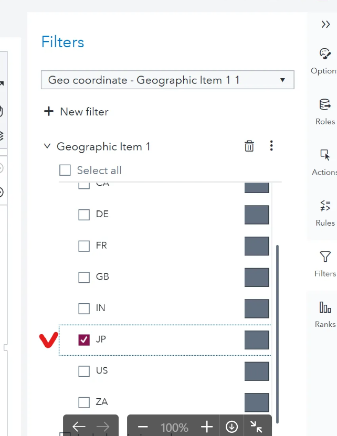
Task: Open the Geo coordinate filter dropdown
Action: [x=282, y=80]
